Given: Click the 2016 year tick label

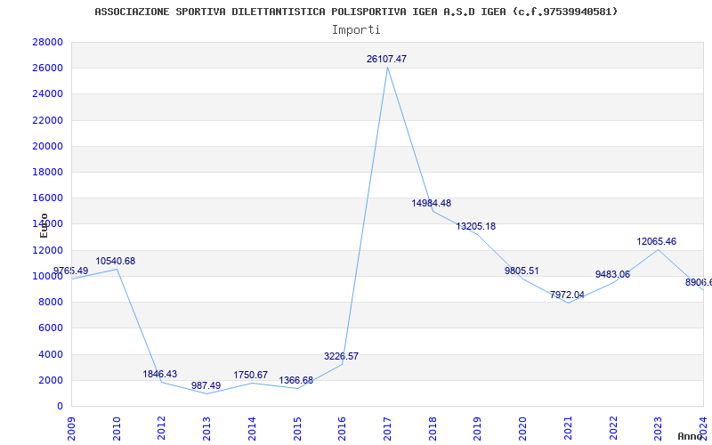Looking at the screenshot, I should (x=342, y=429).
